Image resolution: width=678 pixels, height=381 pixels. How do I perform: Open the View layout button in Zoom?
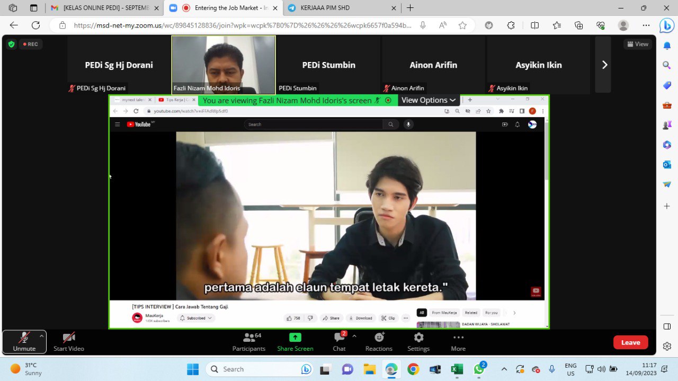click(x=637, y=44)
